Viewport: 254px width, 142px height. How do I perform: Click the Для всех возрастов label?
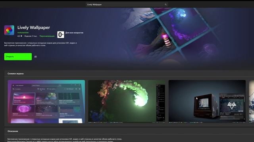coord(74,33)
